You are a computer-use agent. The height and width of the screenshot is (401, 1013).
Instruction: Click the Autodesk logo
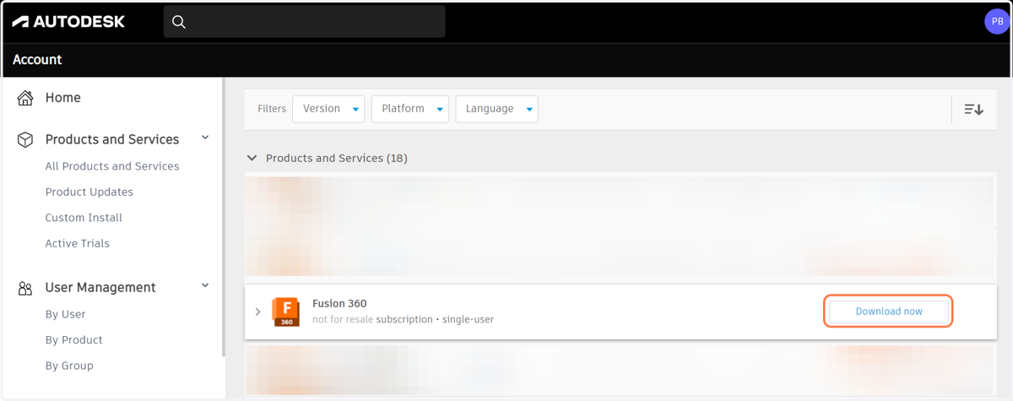tap(68, 21)
